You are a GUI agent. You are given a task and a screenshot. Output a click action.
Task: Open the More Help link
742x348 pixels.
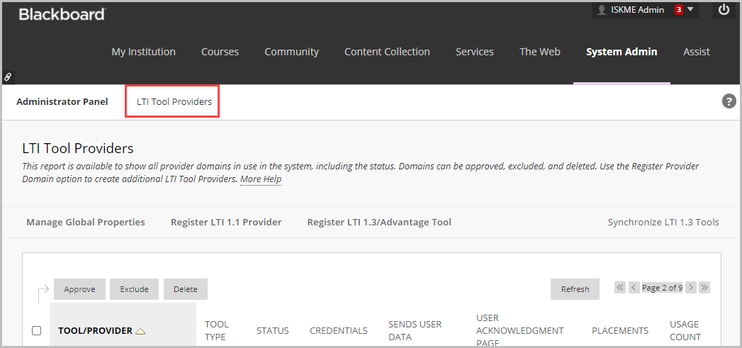pos(261,179)
